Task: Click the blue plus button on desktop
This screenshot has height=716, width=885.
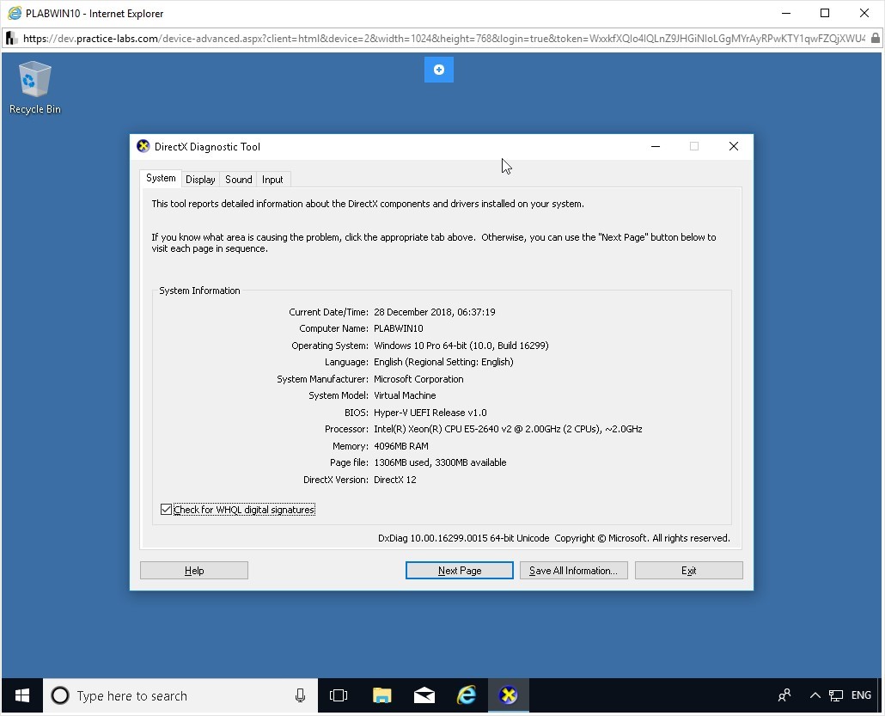Action: (x=438, y=70)
